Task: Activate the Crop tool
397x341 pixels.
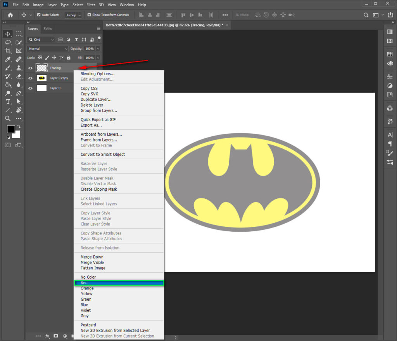Action: (8, 51)
